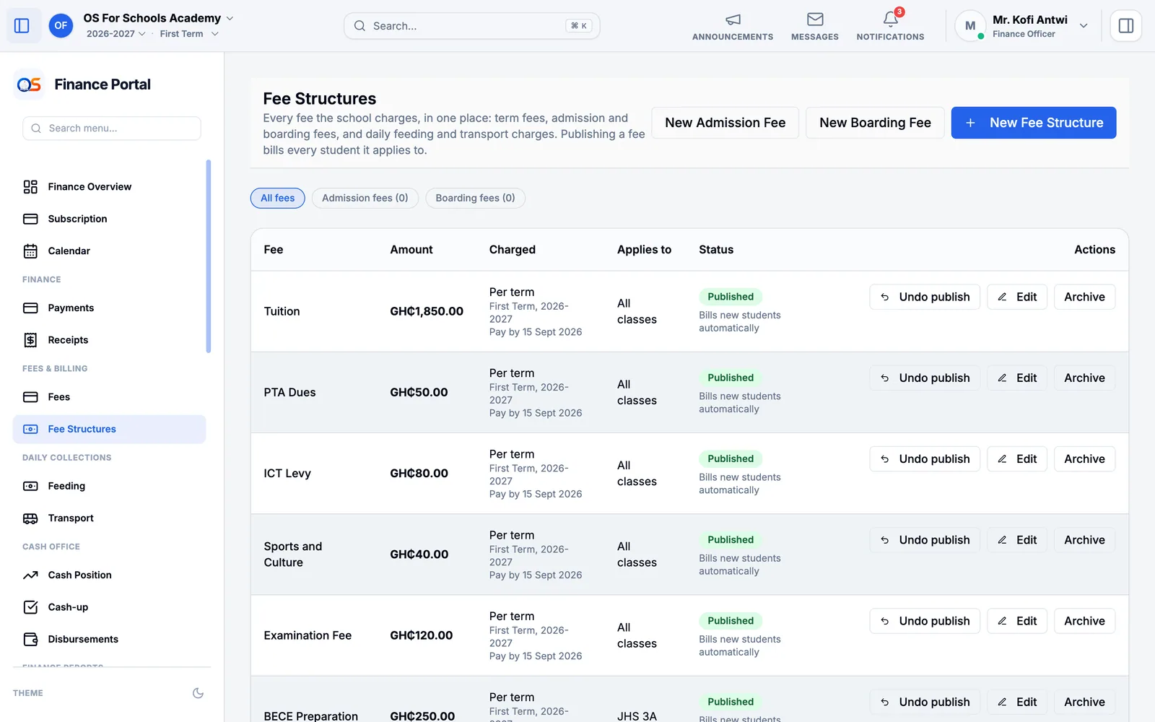Image resolution: width=1155 pixels, height=722 pixels.
Task: Click the New Admission Fee button
Action: tap(725, 123)
